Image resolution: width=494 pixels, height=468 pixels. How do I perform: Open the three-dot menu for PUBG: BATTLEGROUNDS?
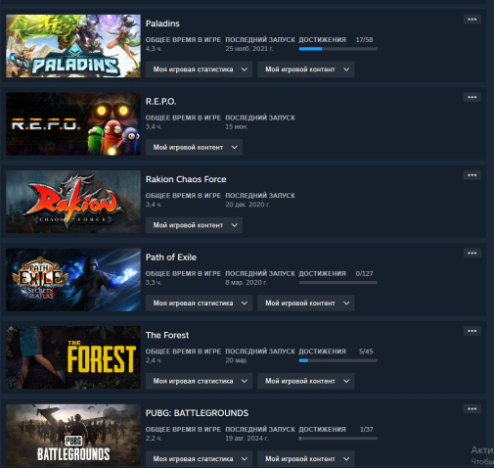(x=472, y=409)
